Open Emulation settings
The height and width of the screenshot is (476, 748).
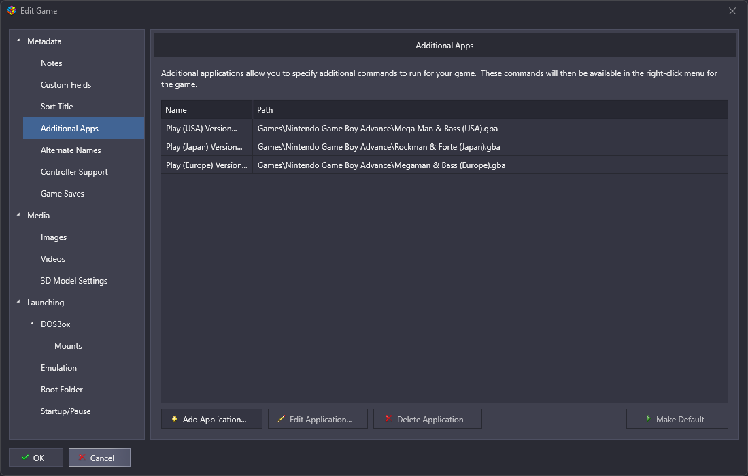click(58, 368)
